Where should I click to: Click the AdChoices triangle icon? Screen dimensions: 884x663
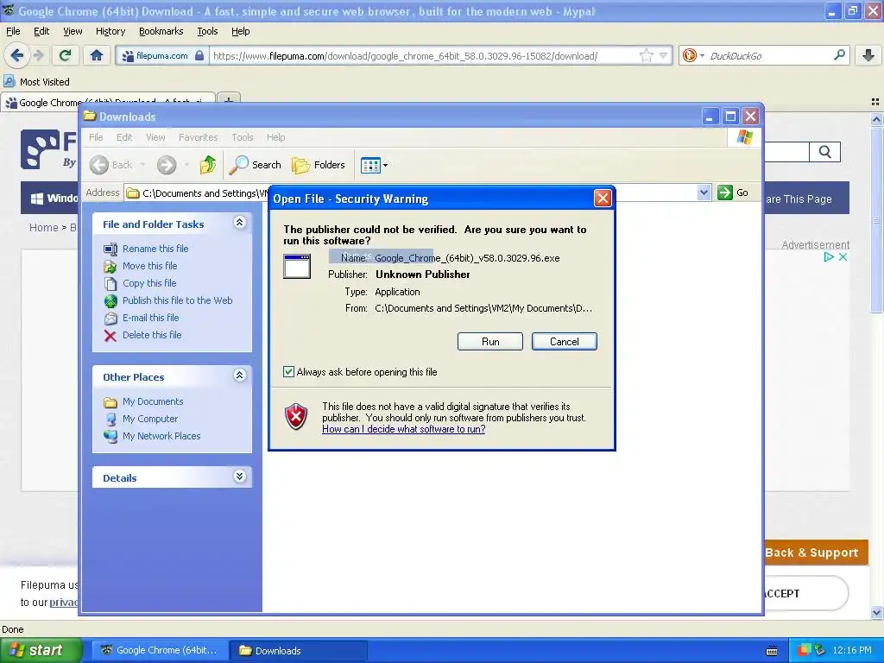(828, 256)
